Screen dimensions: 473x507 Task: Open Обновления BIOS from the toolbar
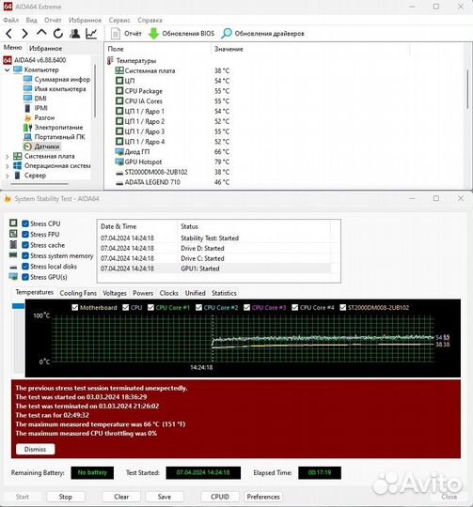point(181,33)
